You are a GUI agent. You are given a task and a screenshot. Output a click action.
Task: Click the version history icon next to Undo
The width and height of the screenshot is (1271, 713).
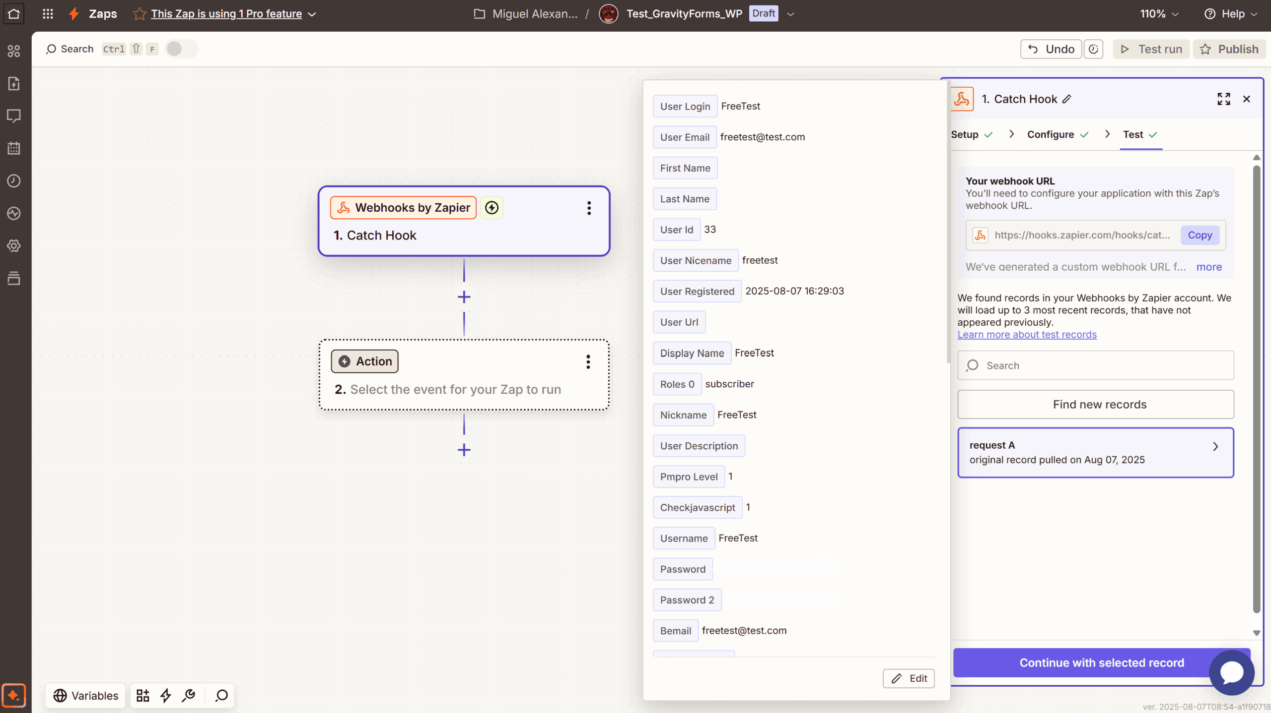click(1093, 49)
